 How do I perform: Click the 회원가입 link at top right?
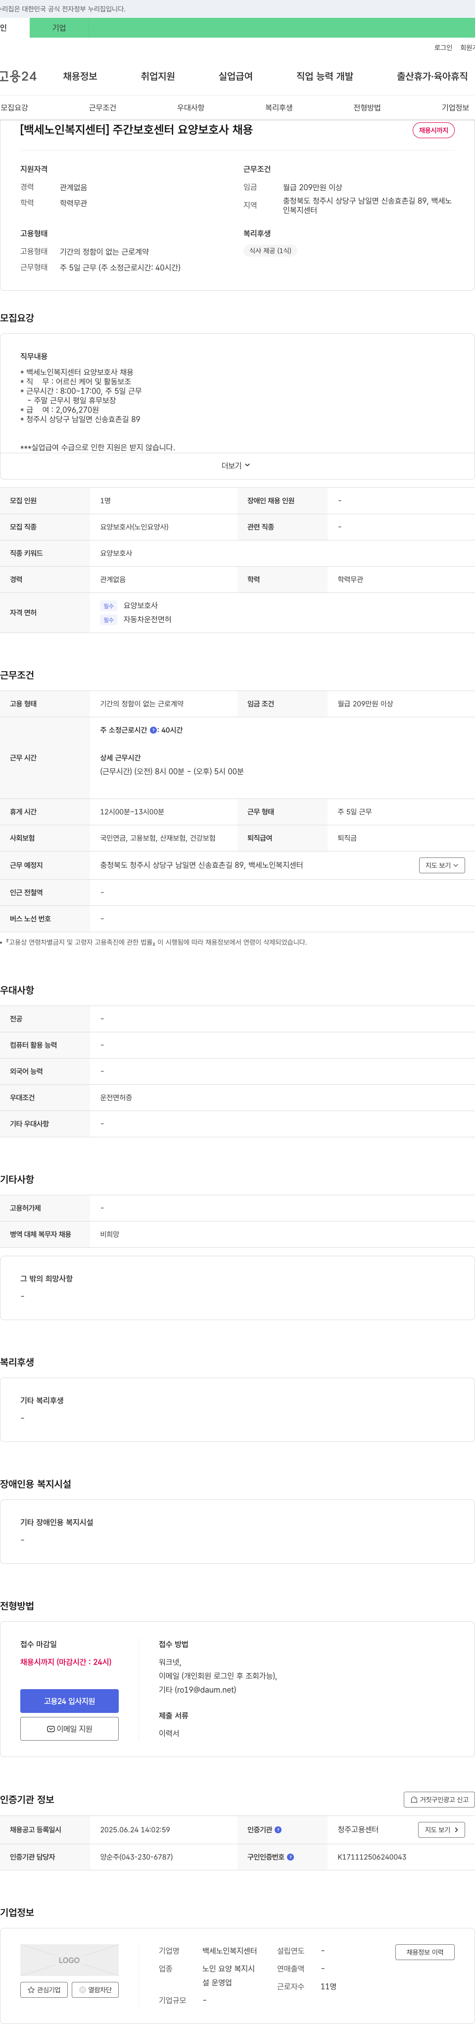(468, 48)
